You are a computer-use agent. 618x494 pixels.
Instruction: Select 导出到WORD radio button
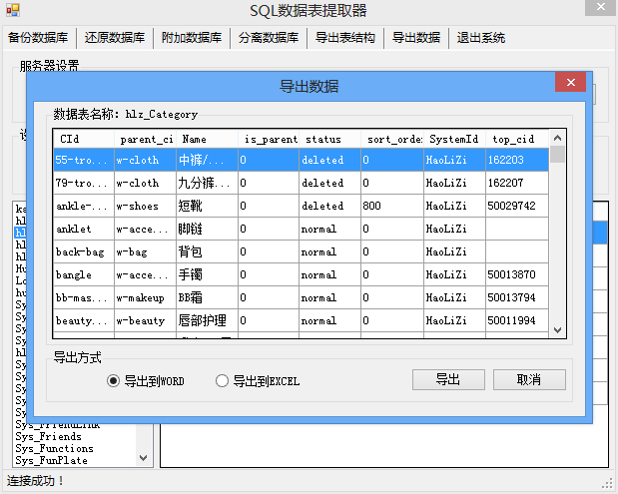click(x=145, y=381)
